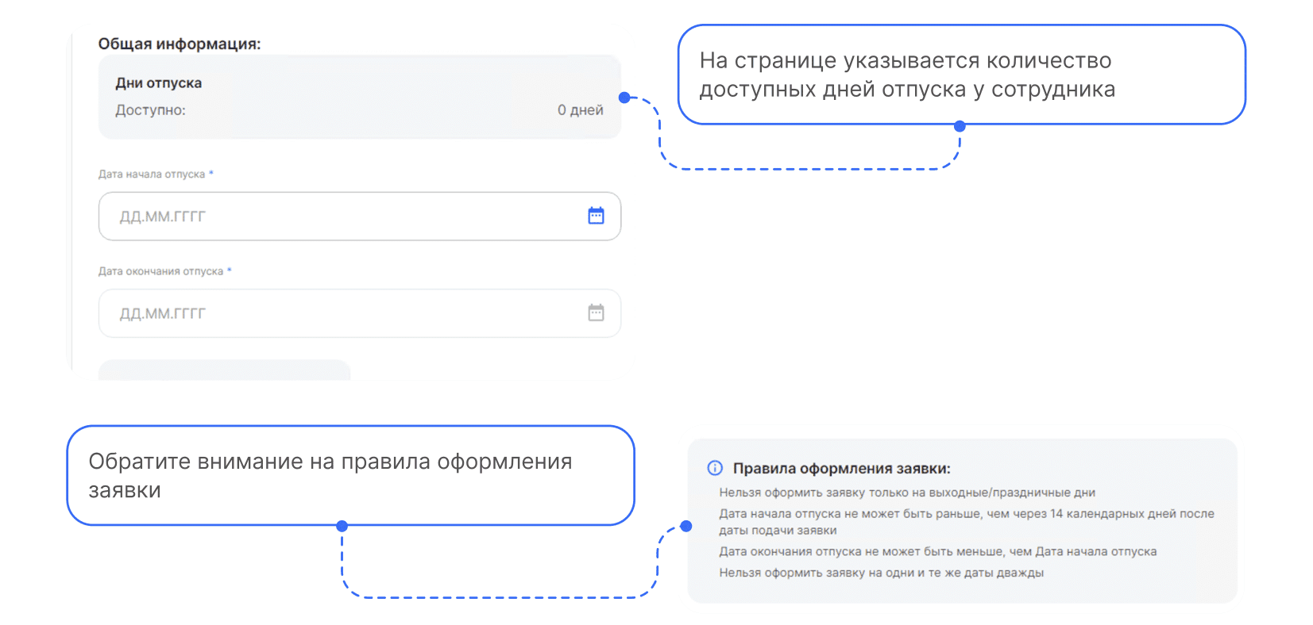
Task: Select the 'Дни отпуска' card title
Action: tap(159, 83)
